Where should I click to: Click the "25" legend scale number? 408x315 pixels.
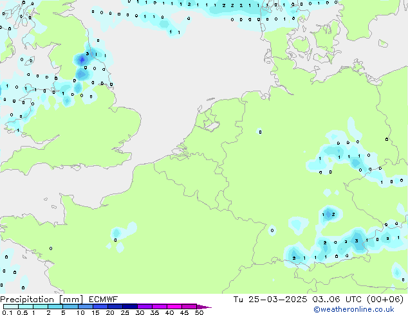(x=125, y=312)
